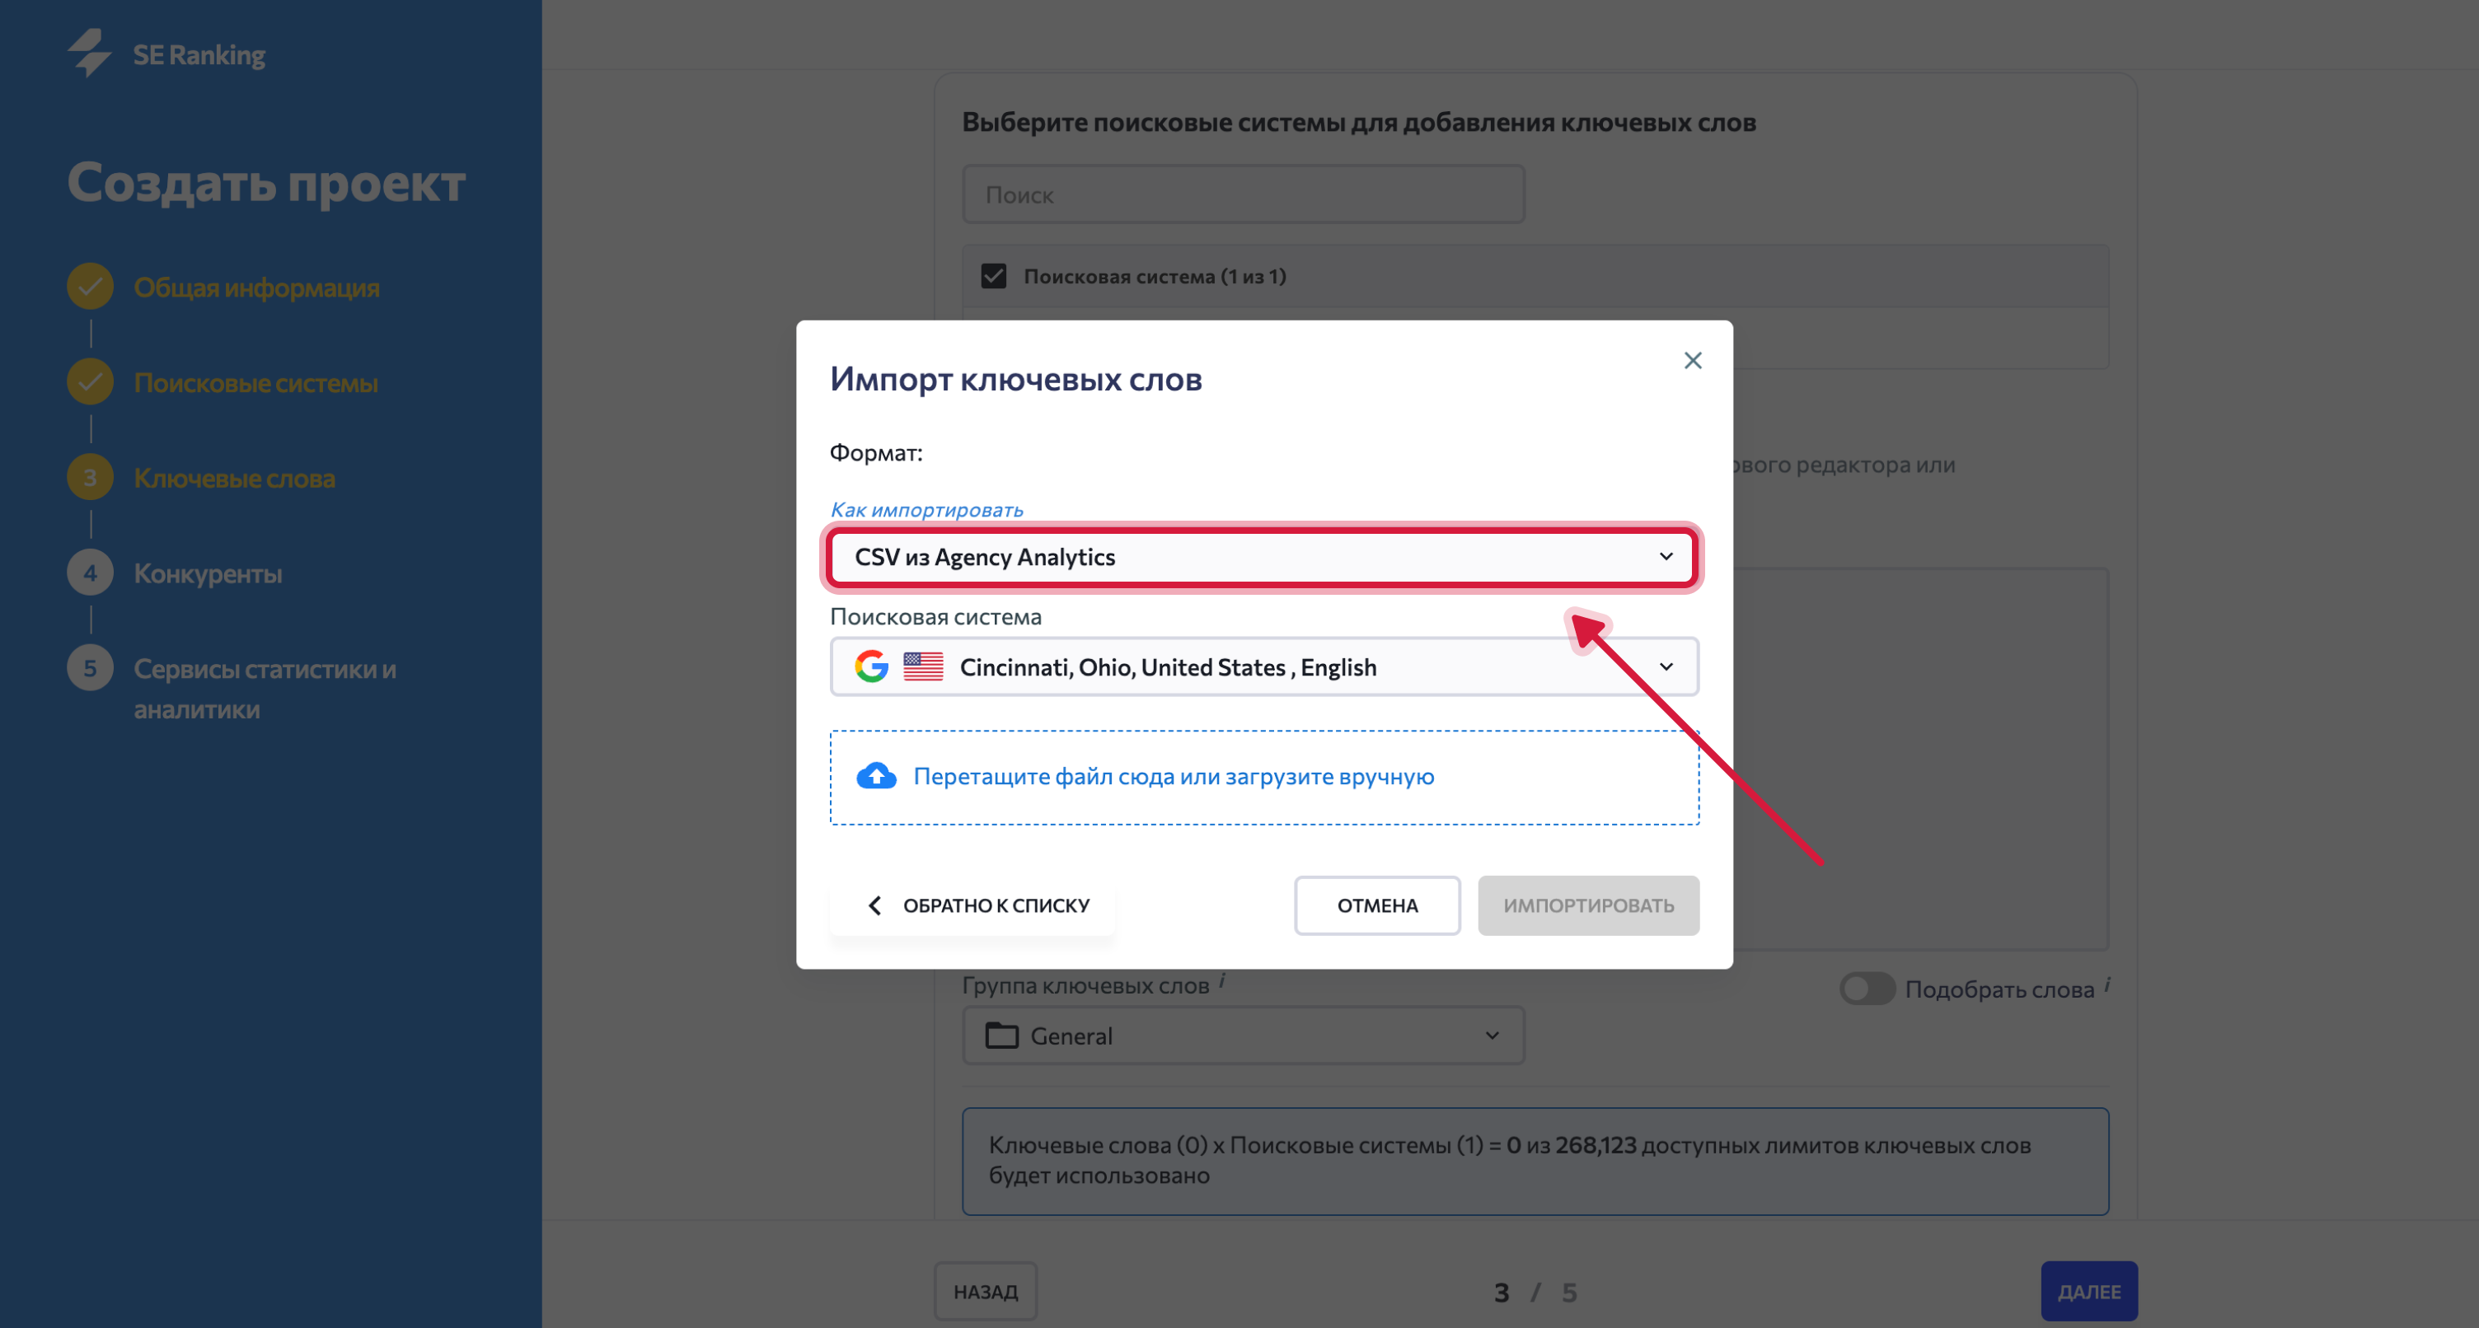Expand the General keyword group dropdown

(1244, 1036)
